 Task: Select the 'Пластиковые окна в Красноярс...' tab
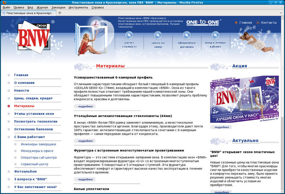pos(29,13)
